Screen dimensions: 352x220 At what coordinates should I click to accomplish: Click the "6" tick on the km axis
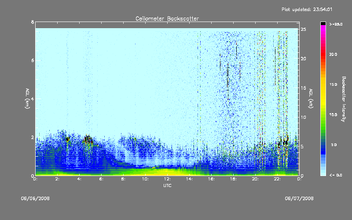pyautogui.click(x=33, y=60)
